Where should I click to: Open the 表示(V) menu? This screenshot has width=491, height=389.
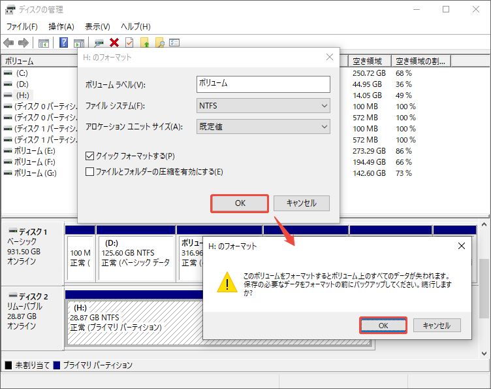(97, 27)
